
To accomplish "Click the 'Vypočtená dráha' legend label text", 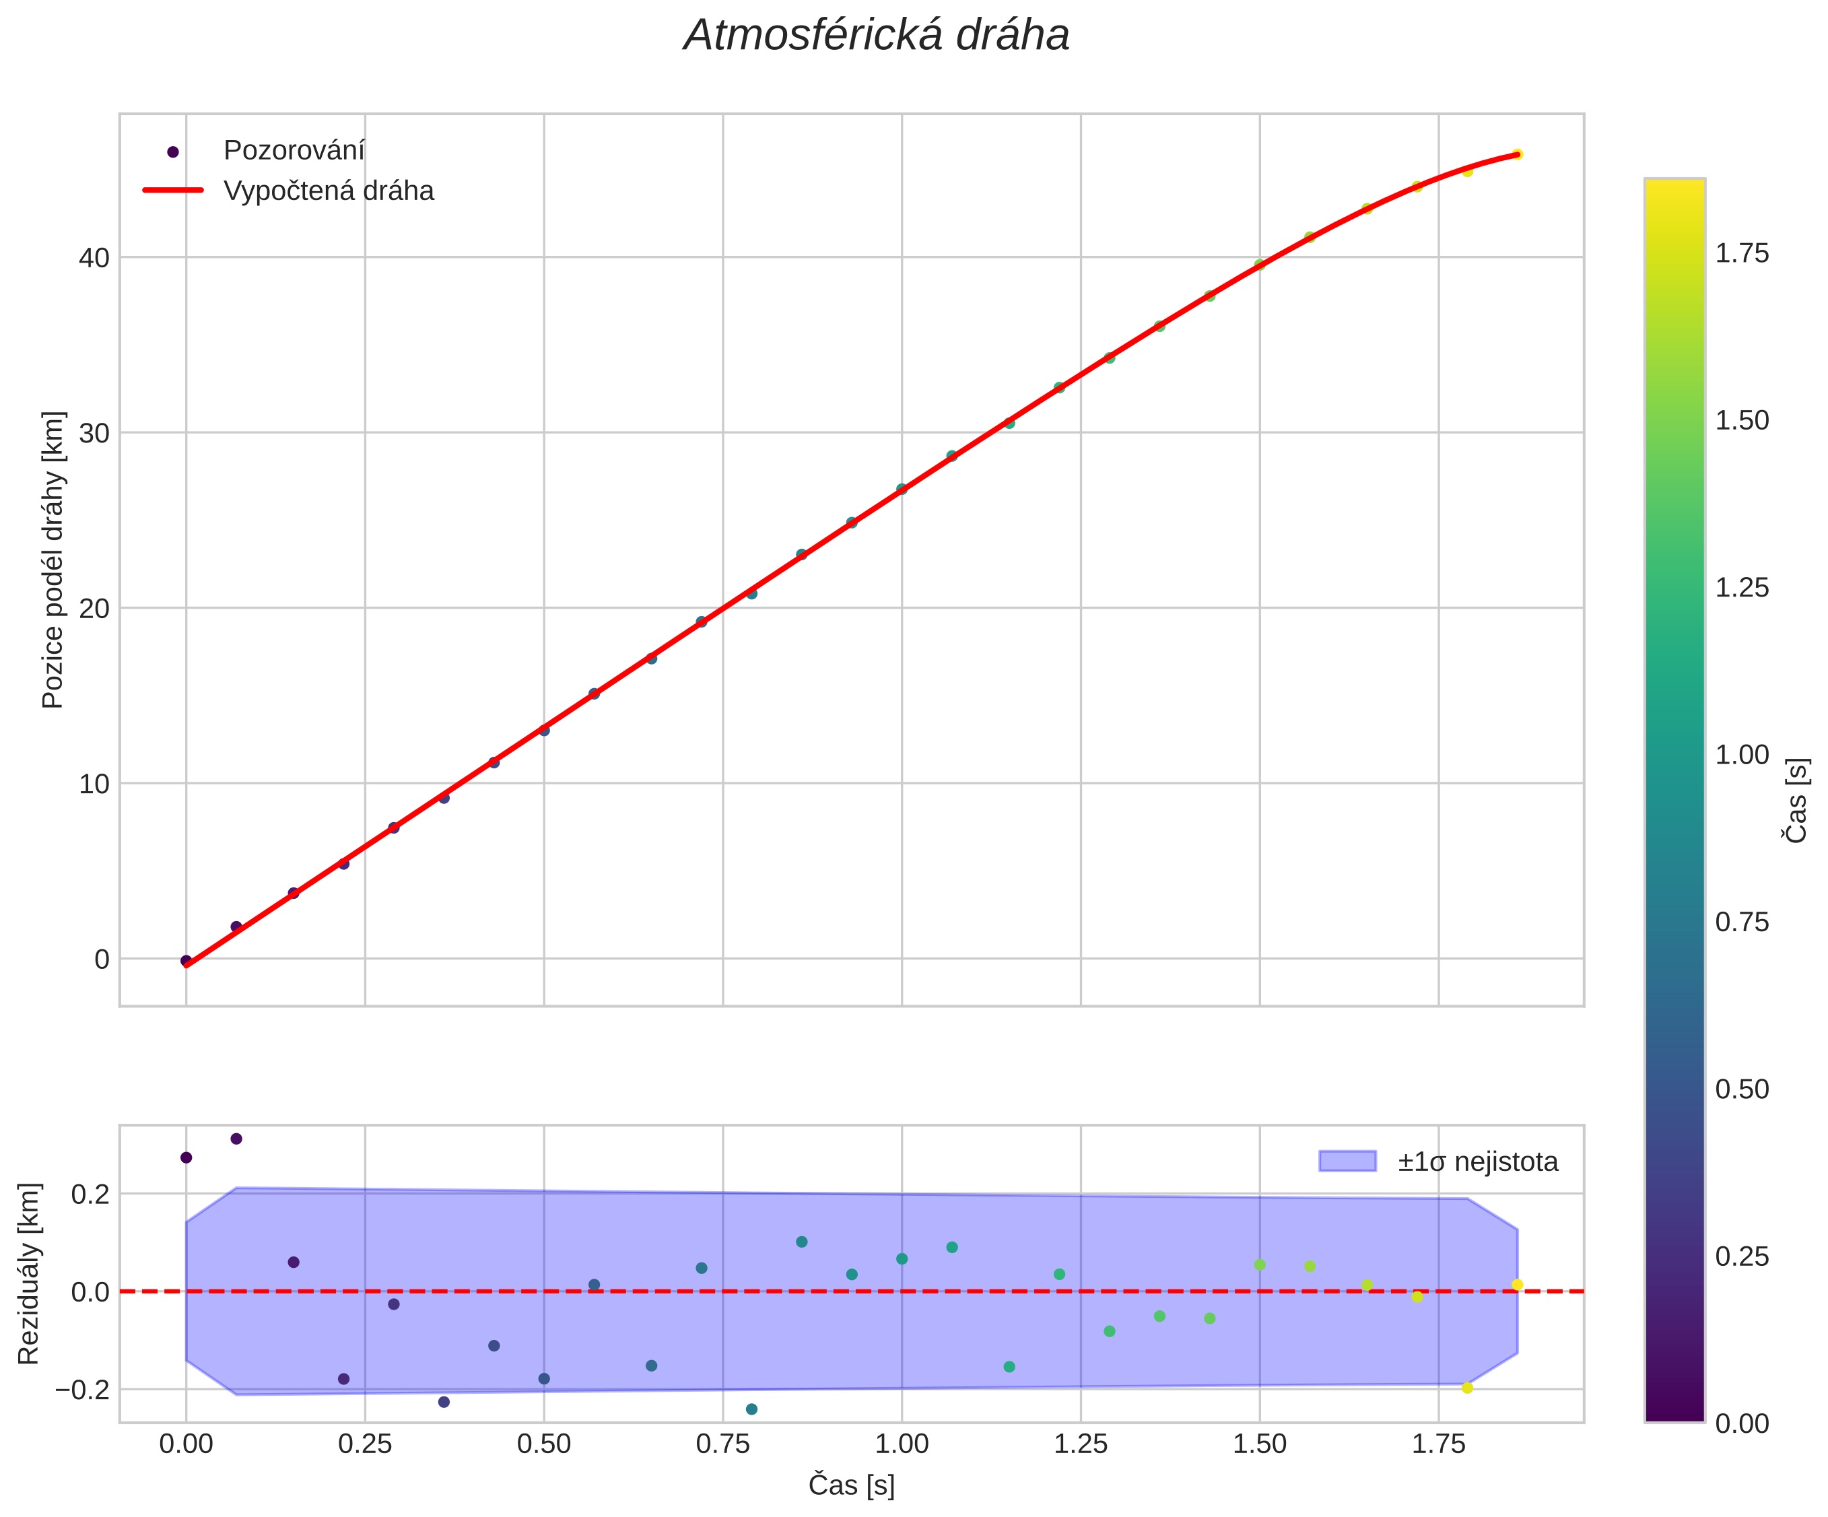I will pyautogui.click(x=328, y=191).
